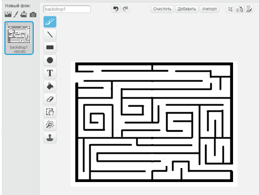Choose the Remove background wand tool

50,124
